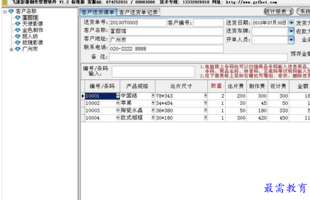Screen dimensions: 310x200
Task: Click the 出片尺寸 column header
Action: 181,86
